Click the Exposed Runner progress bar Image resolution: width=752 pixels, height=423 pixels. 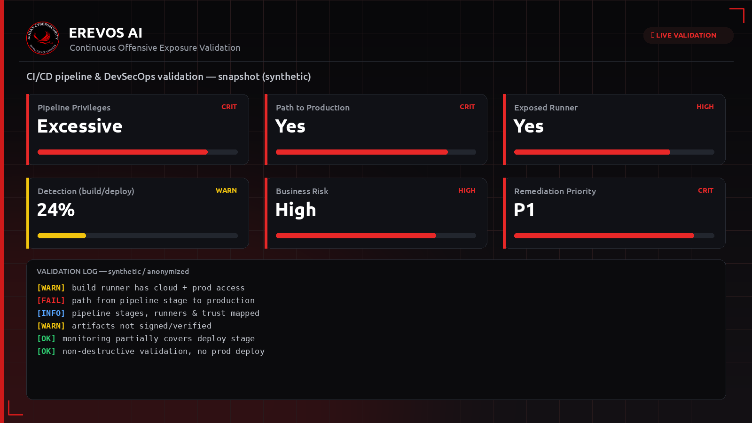pyautogui.click(x=614, y=152)
